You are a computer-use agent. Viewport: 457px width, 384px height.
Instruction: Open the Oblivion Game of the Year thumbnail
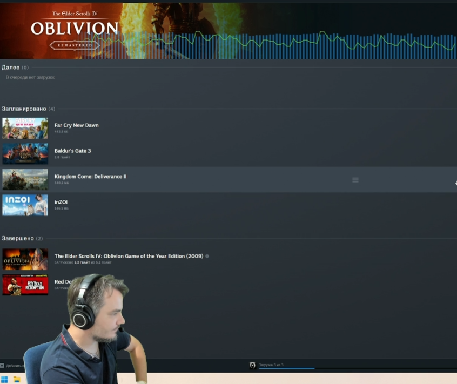click(x=25, y=259)
